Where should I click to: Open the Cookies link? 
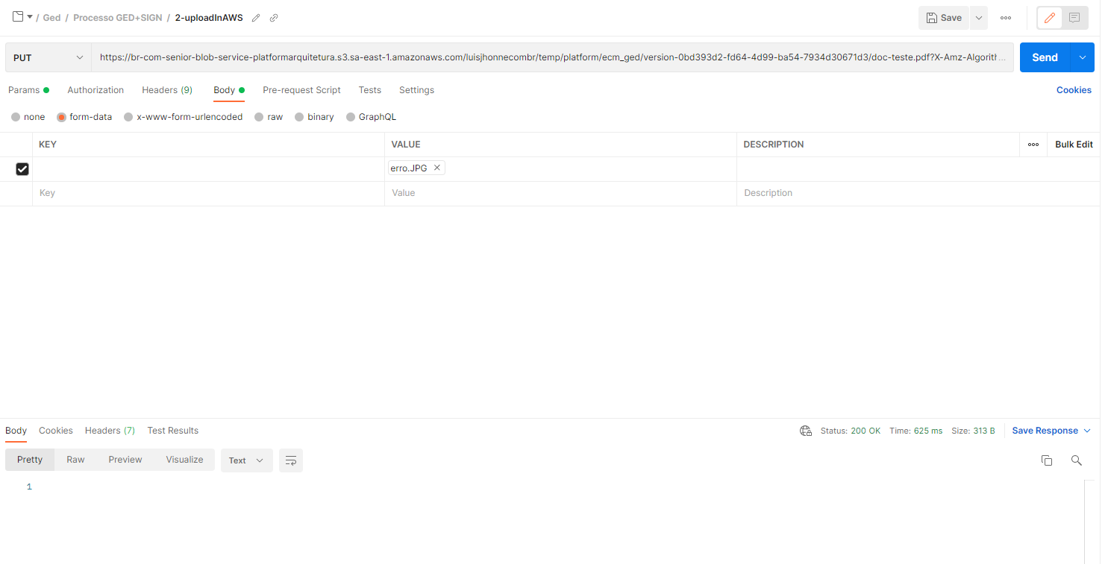1074,90
